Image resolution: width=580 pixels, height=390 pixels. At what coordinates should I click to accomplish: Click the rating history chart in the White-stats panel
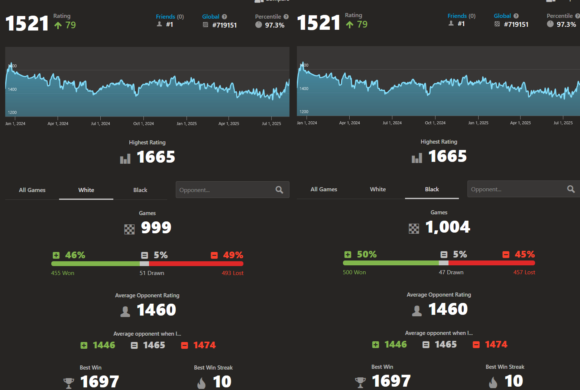click(x=147, y=82)
